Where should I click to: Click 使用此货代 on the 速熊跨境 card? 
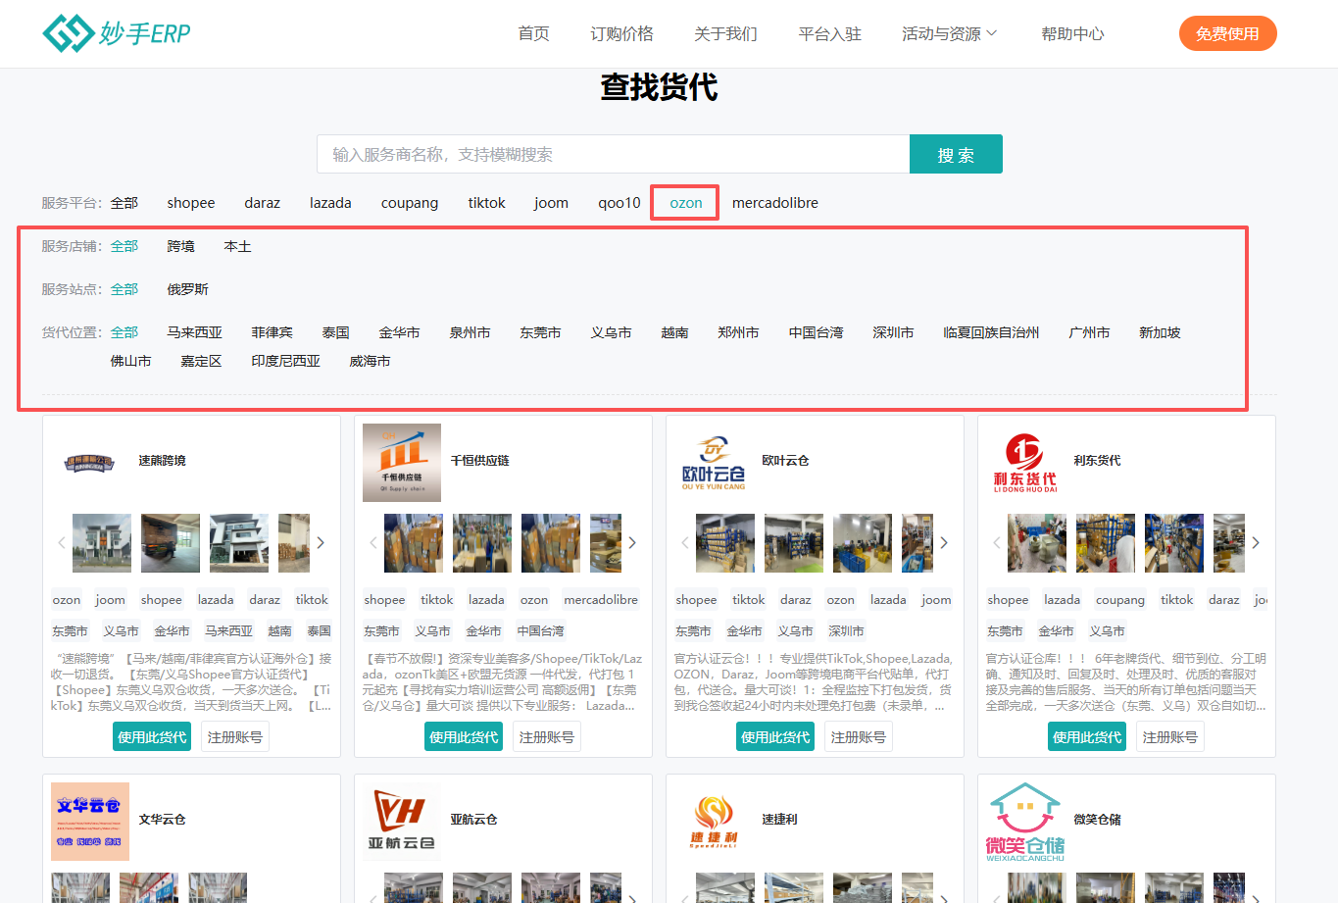pyautogui.click(x=151, y=736)
